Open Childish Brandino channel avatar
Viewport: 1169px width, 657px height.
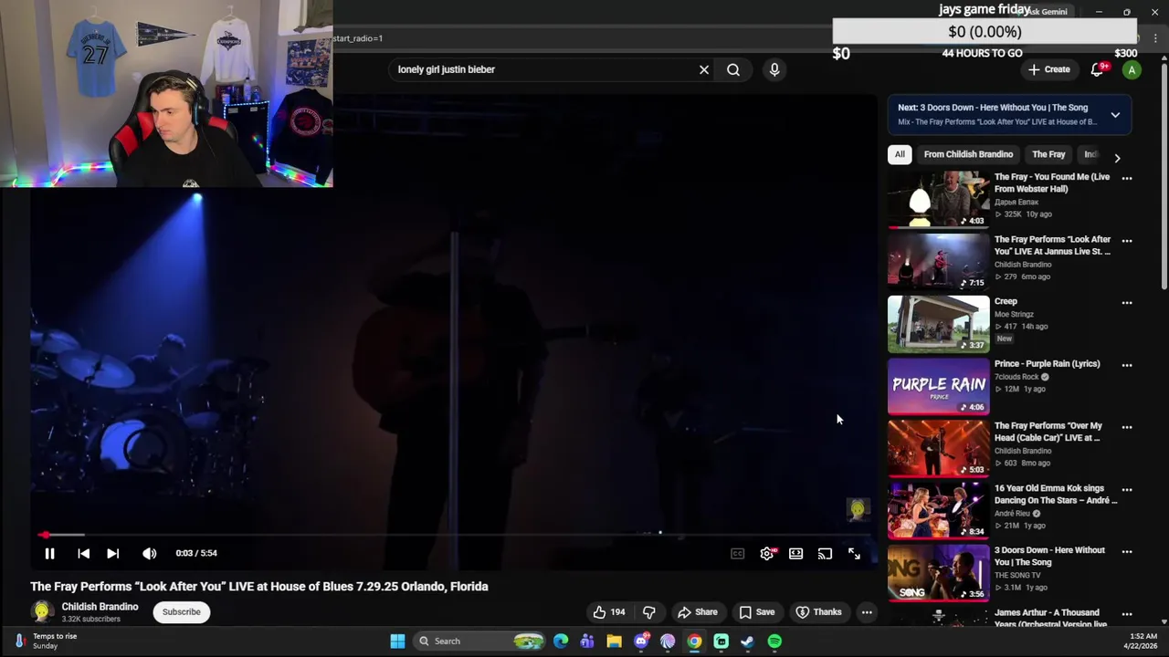coord(41,612)
